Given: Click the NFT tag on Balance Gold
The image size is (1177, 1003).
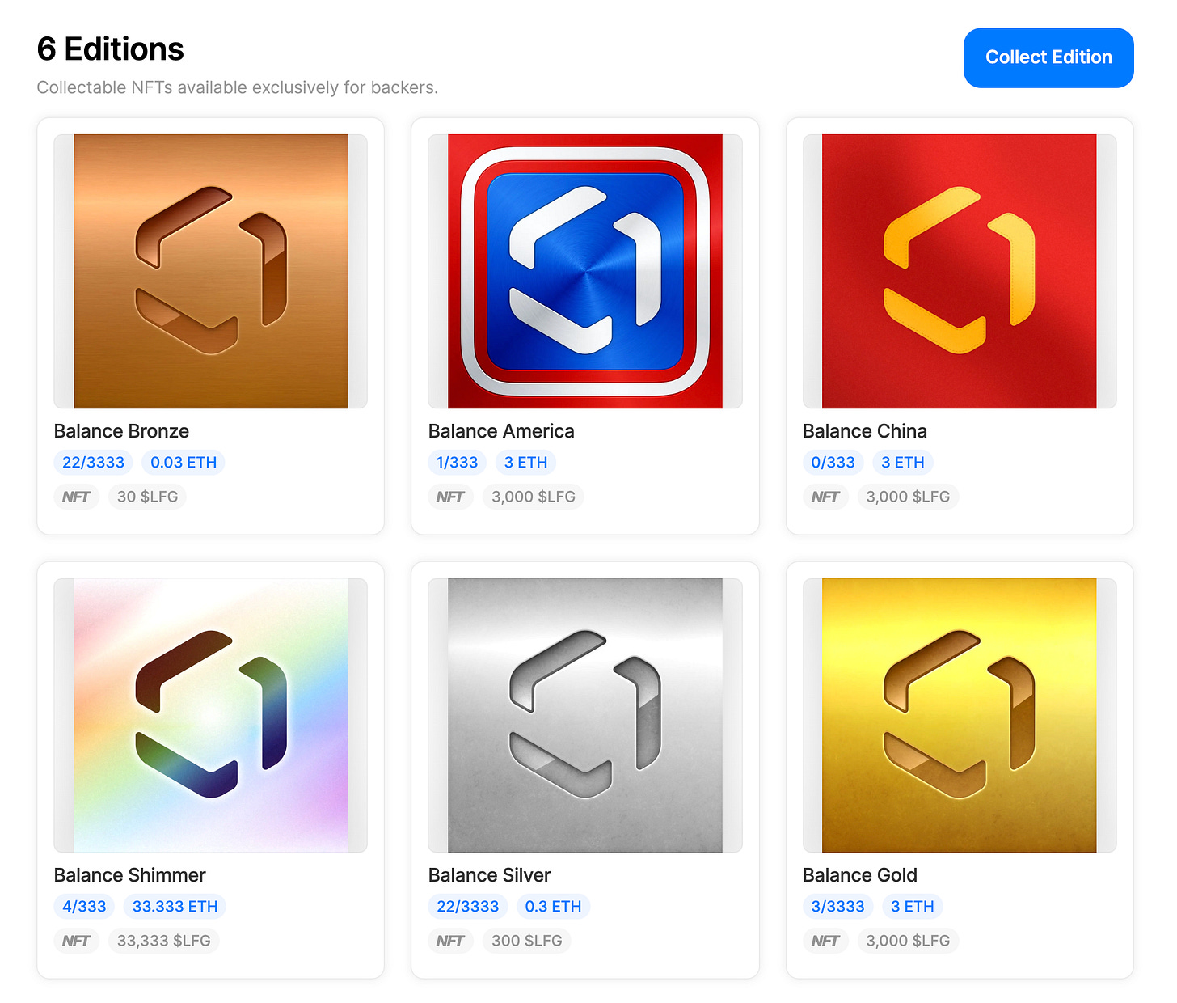Looking at the screenshot, I should tap(825, 941).
